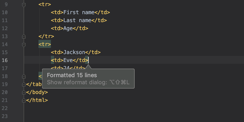Click line number 22 in the gutter
Image resolution: width=244 pixels, height=122 pixels.
tap(5, 108)
